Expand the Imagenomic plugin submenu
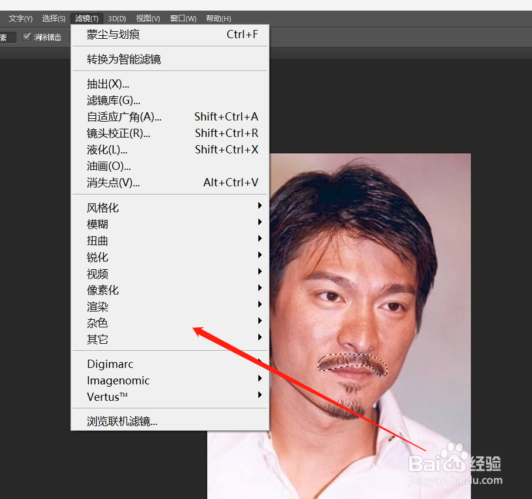The image size is (532, 499). click(170, 380)
